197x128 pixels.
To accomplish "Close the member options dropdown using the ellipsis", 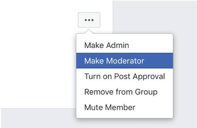I will click(89, 20).
